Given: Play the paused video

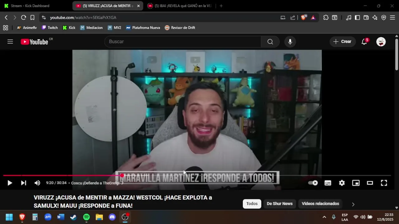Looking at the screenshot, I should 10,183.
